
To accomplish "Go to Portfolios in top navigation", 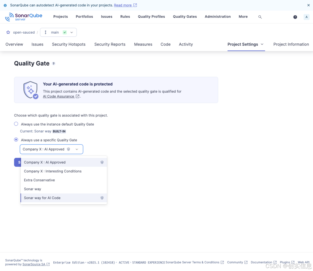I will click(x=84, y=17).
